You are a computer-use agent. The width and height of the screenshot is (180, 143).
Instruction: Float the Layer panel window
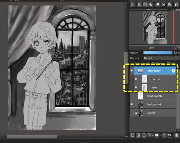point(176,48)
